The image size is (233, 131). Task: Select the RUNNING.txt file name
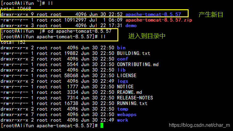132,104
